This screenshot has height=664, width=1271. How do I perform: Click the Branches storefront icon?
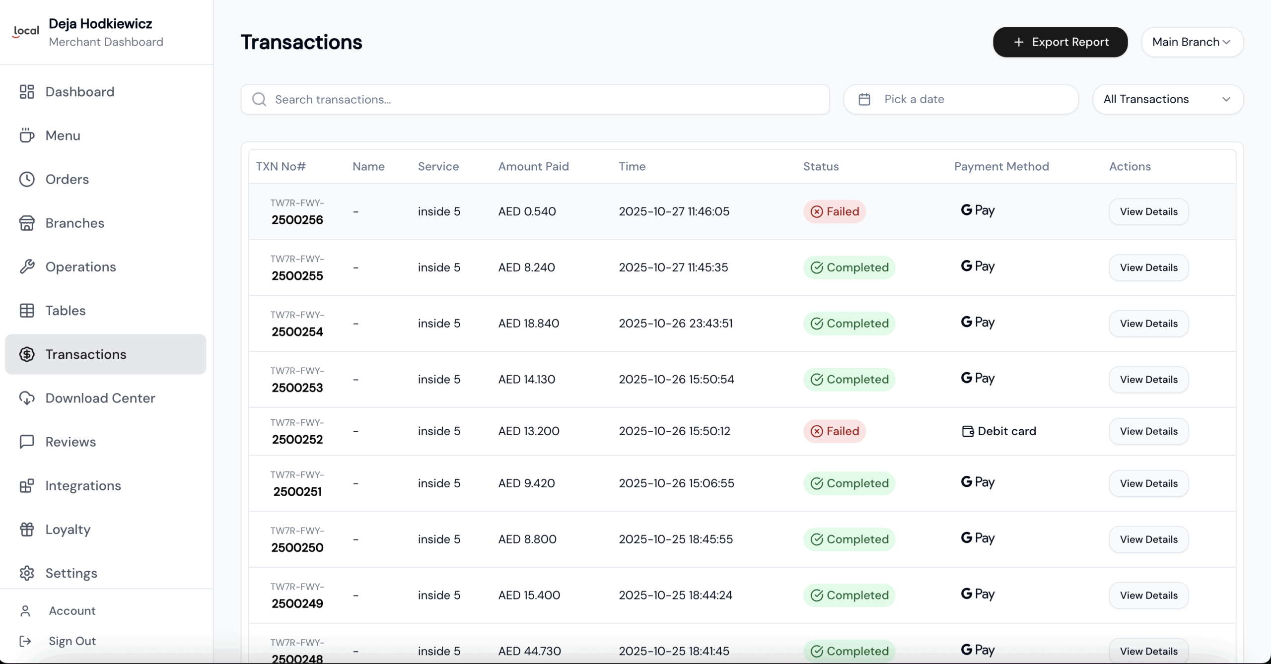pyautogui.click(x=27, y=223)
